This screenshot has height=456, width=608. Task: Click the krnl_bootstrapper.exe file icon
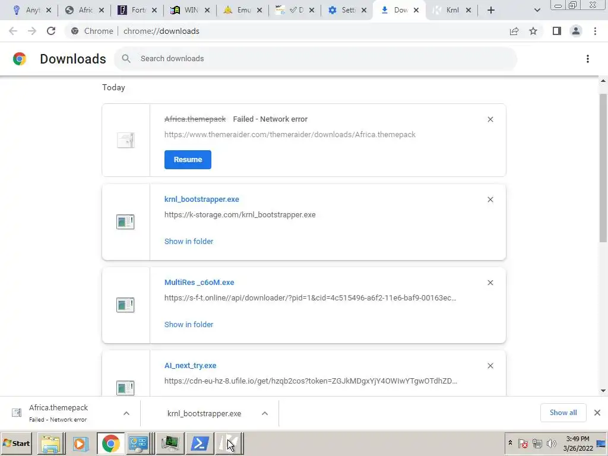point(125,222)
